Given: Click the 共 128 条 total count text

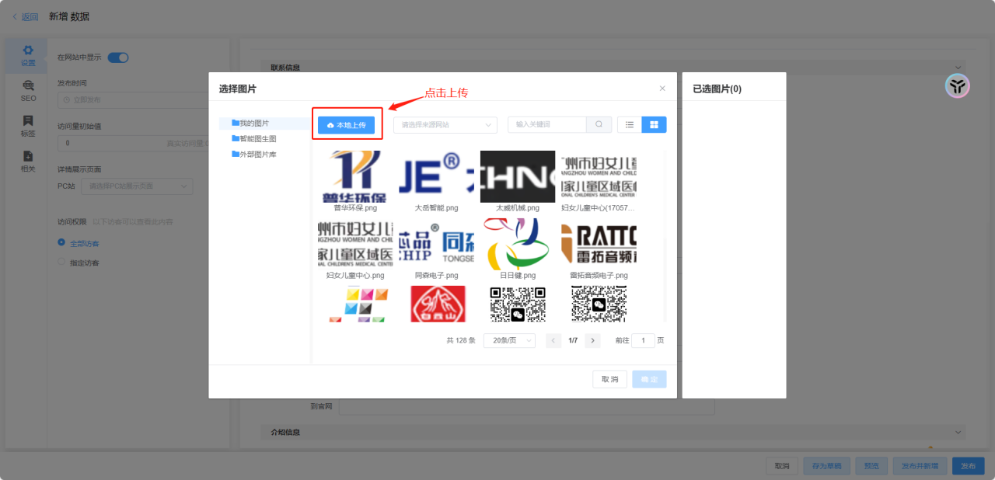Looking at the screenshot, I should pos(461,340).
